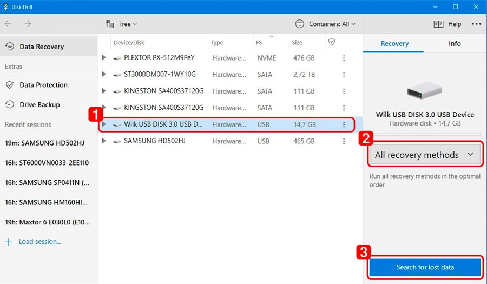This screenshot has width=487, height=284.
Task: Open Drive Backup in the sidebar
Action: coord(40,105)
